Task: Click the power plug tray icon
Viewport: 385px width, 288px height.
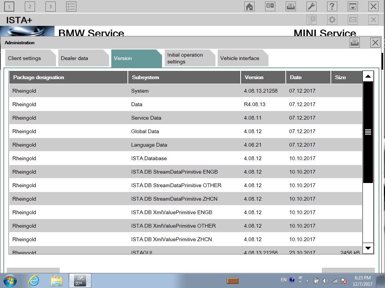Action: coord(316,281)
